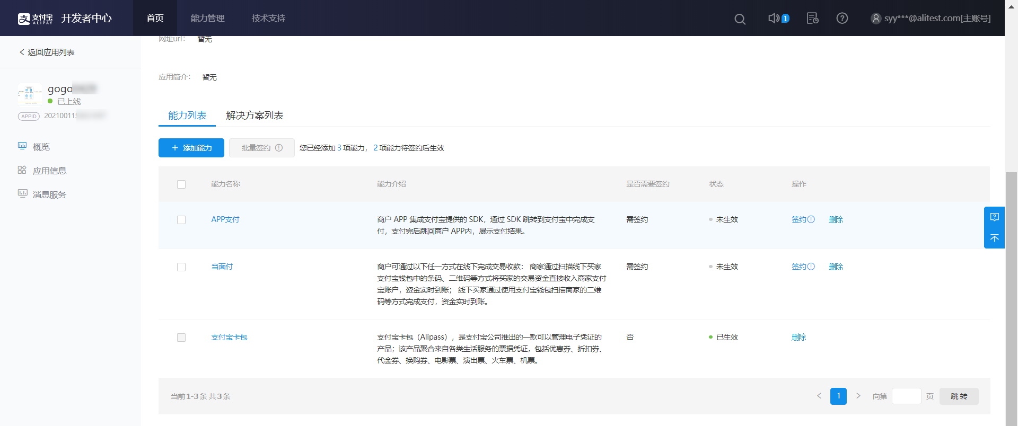Image resolution: width=1018 pixels, height=426 pixels.
Task: Switch to the 能力列表 tab
Action: [187, 115]
